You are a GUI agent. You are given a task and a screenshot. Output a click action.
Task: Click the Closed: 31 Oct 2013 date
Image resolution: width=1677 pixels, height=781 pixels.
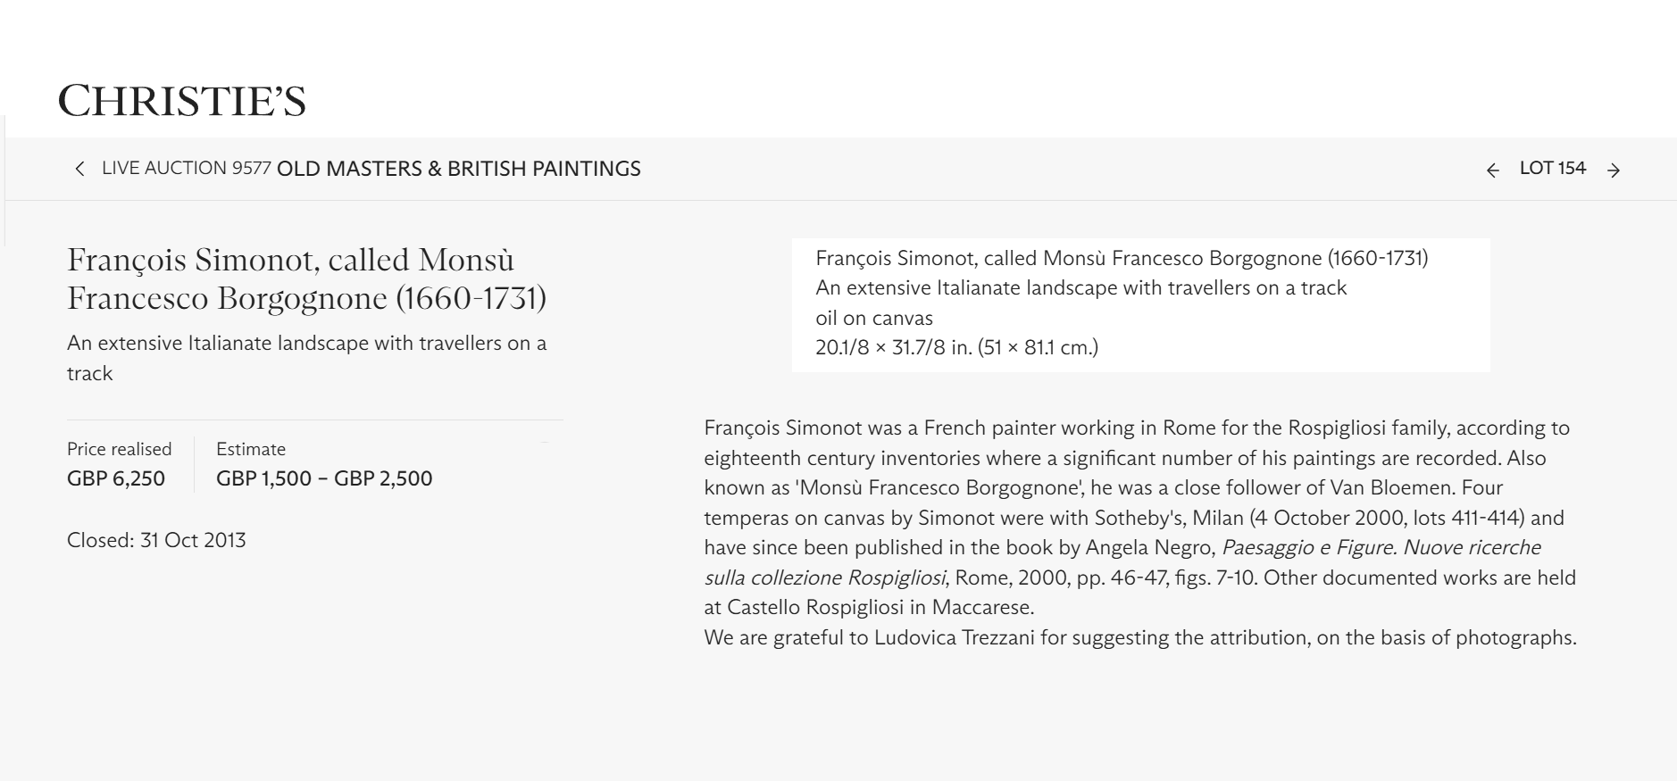(x=156, y=540)
